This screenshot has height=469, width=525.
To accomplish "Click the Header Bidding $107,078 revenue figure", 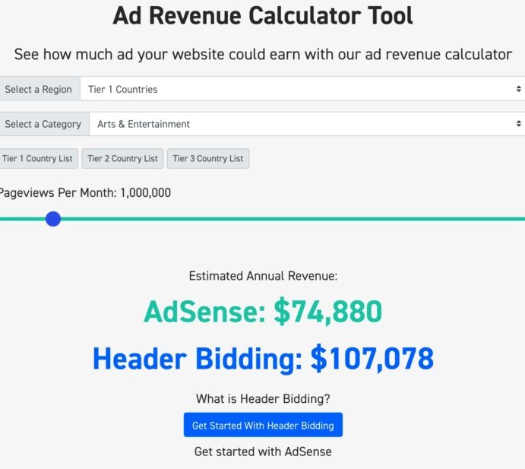I will pyautogui.click(x=263, y=358).
